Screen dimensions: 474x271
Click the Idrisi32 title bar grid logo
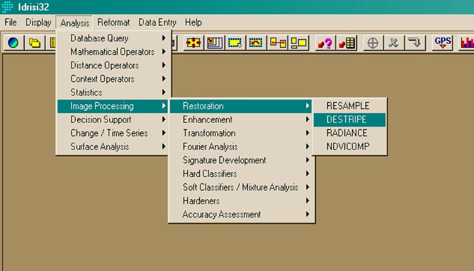(7, 6)
